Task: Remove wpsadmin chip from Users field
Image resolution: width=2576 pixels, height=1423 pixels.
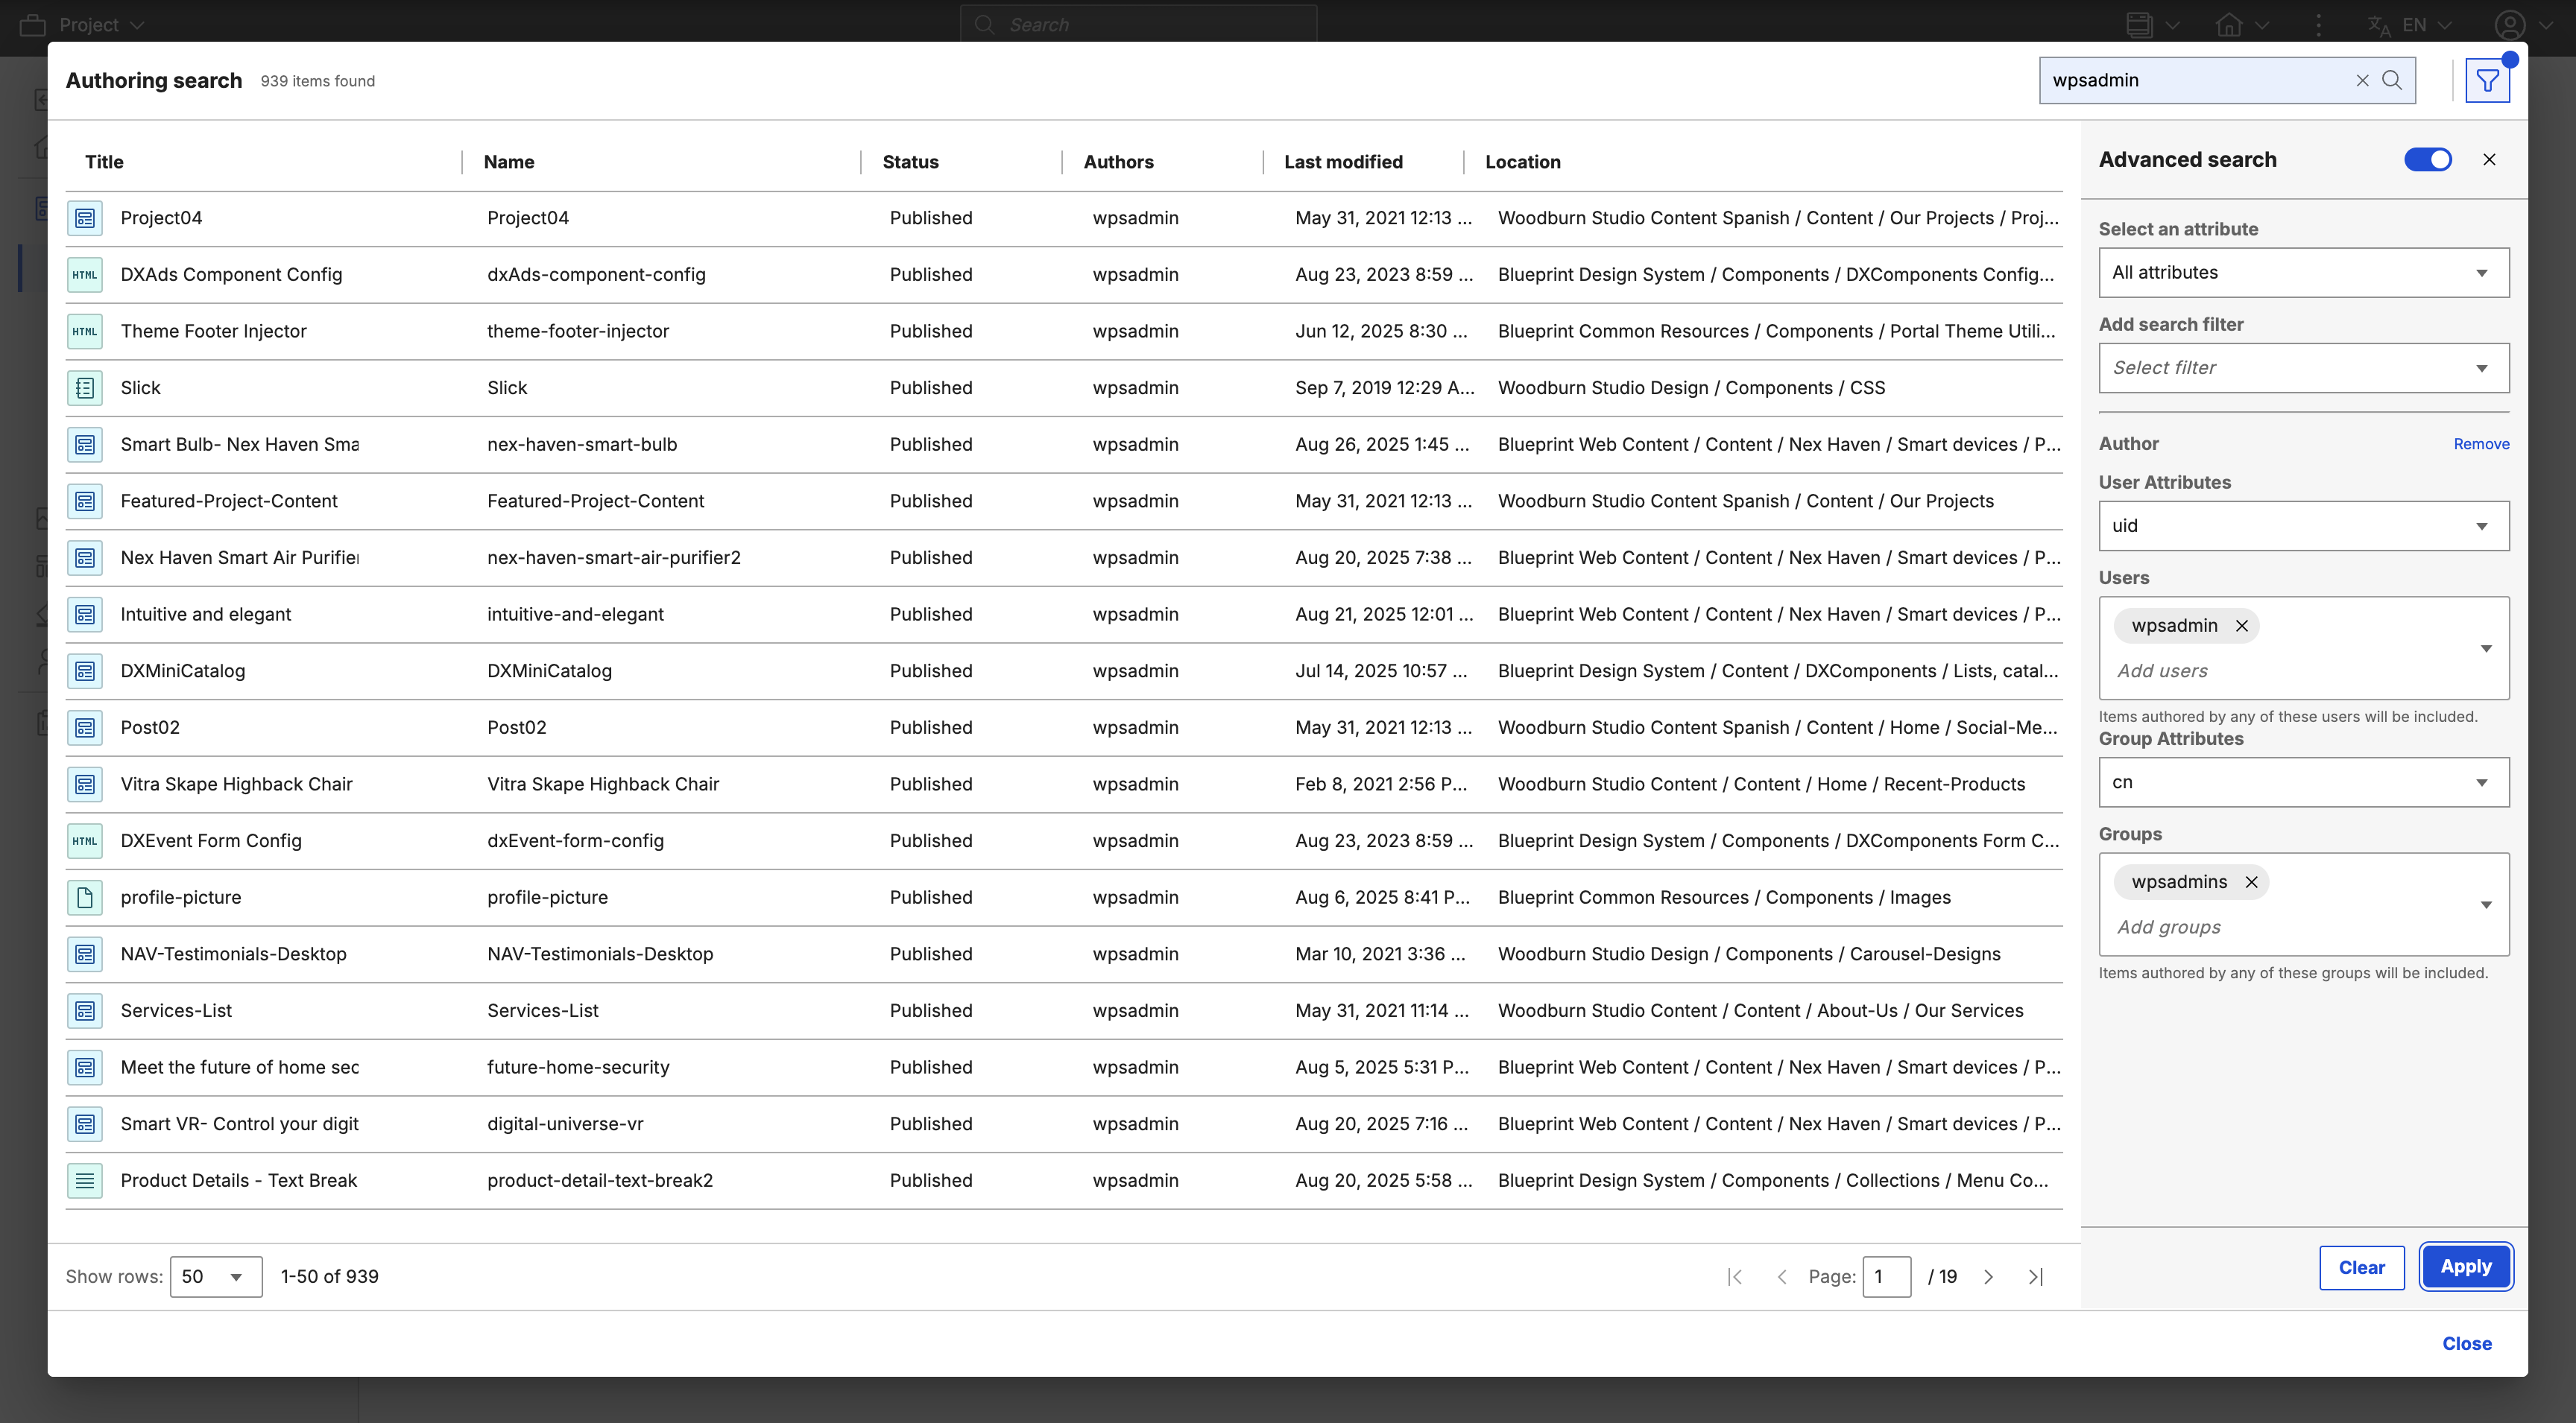Action: point(2241,626)
